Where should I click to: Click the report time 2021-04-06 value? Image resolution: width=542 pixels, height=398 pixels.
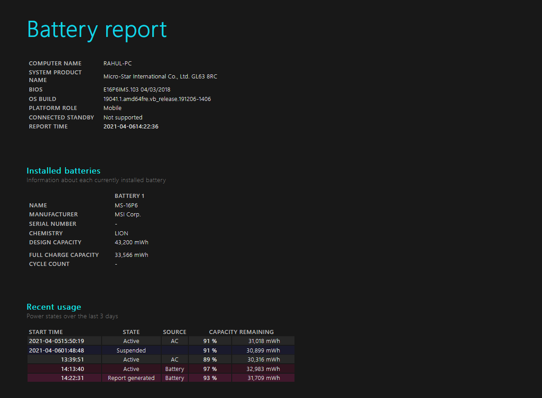pyautogui.click(x=131, y=127)
